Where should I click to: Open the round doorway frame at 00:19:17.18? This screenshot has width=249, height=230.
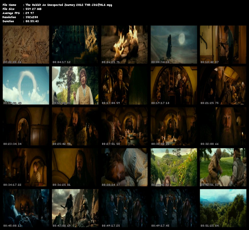coord(174,85)
